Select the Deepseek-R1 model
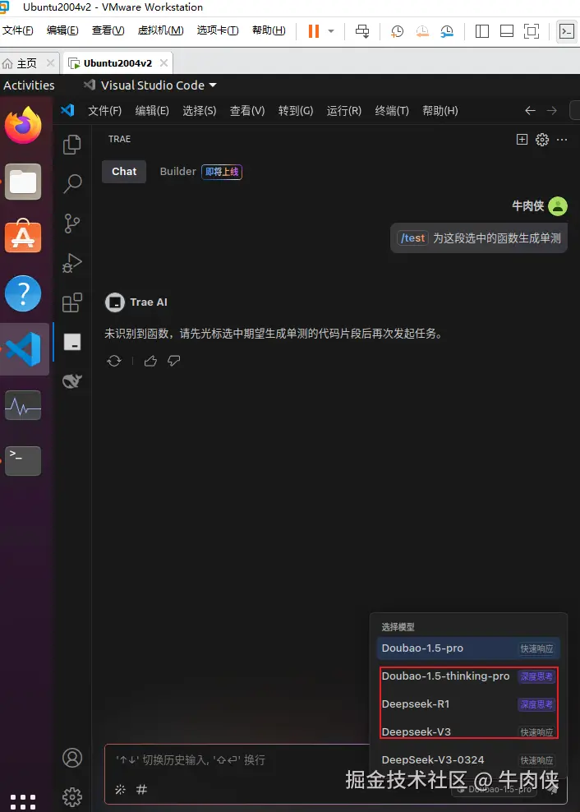This screenshot has width=580, height=812. (468, 704)
